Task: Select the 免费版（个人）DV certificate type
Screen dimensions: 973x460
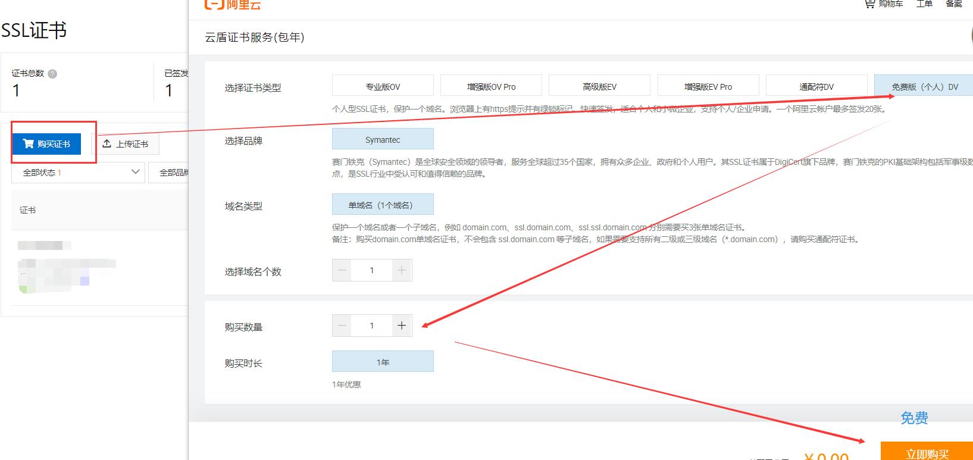Action: (924, 86)
